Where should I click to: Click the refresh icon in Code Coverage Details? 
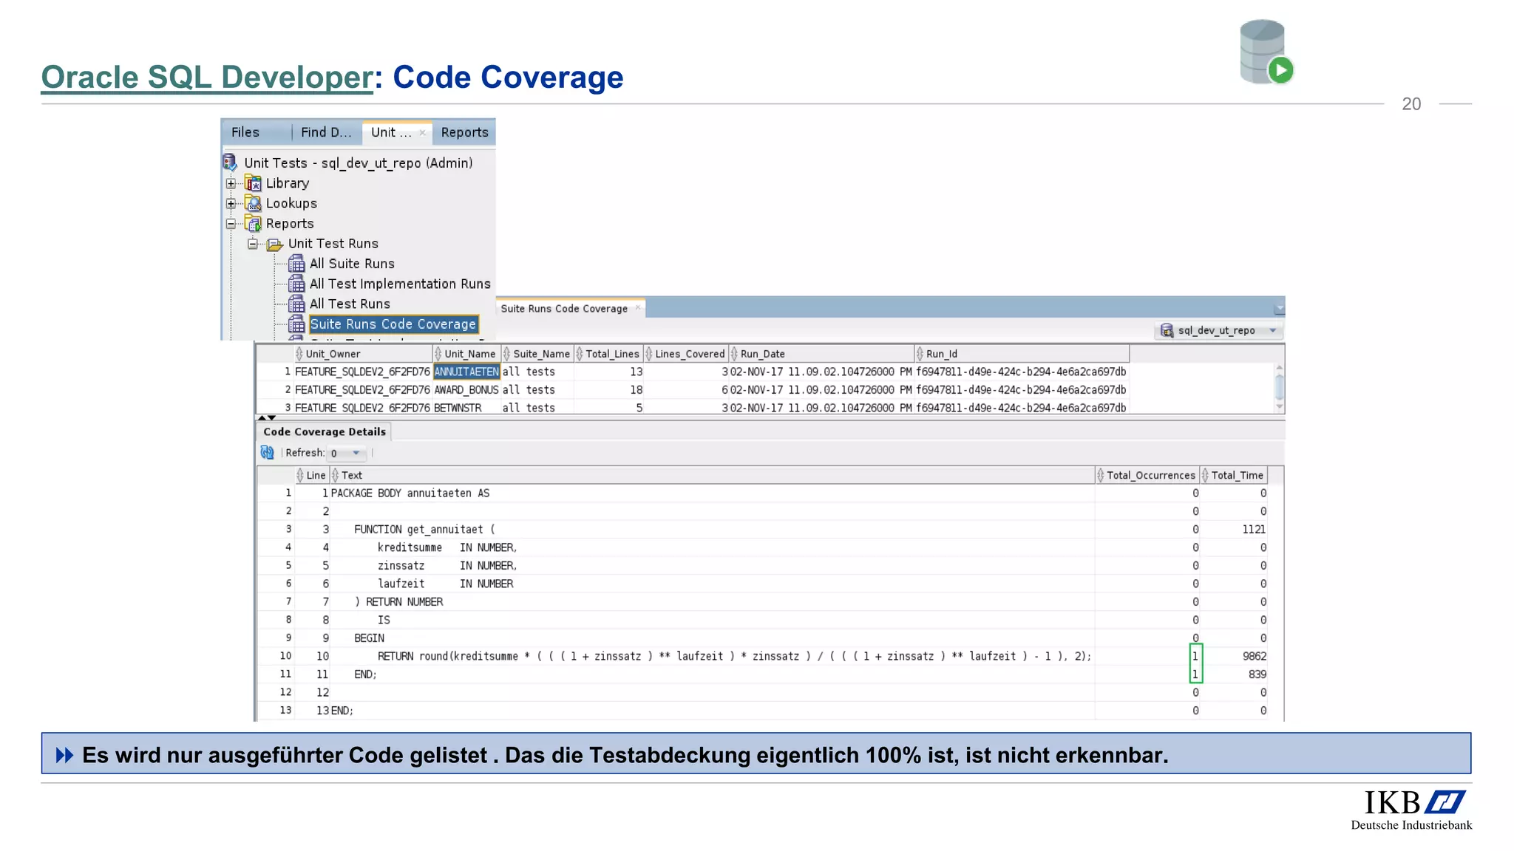(x=268, y=452)
